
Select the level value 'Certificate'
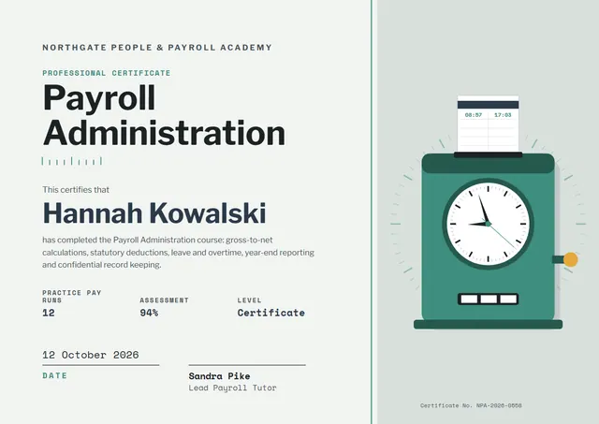point(270,313)
